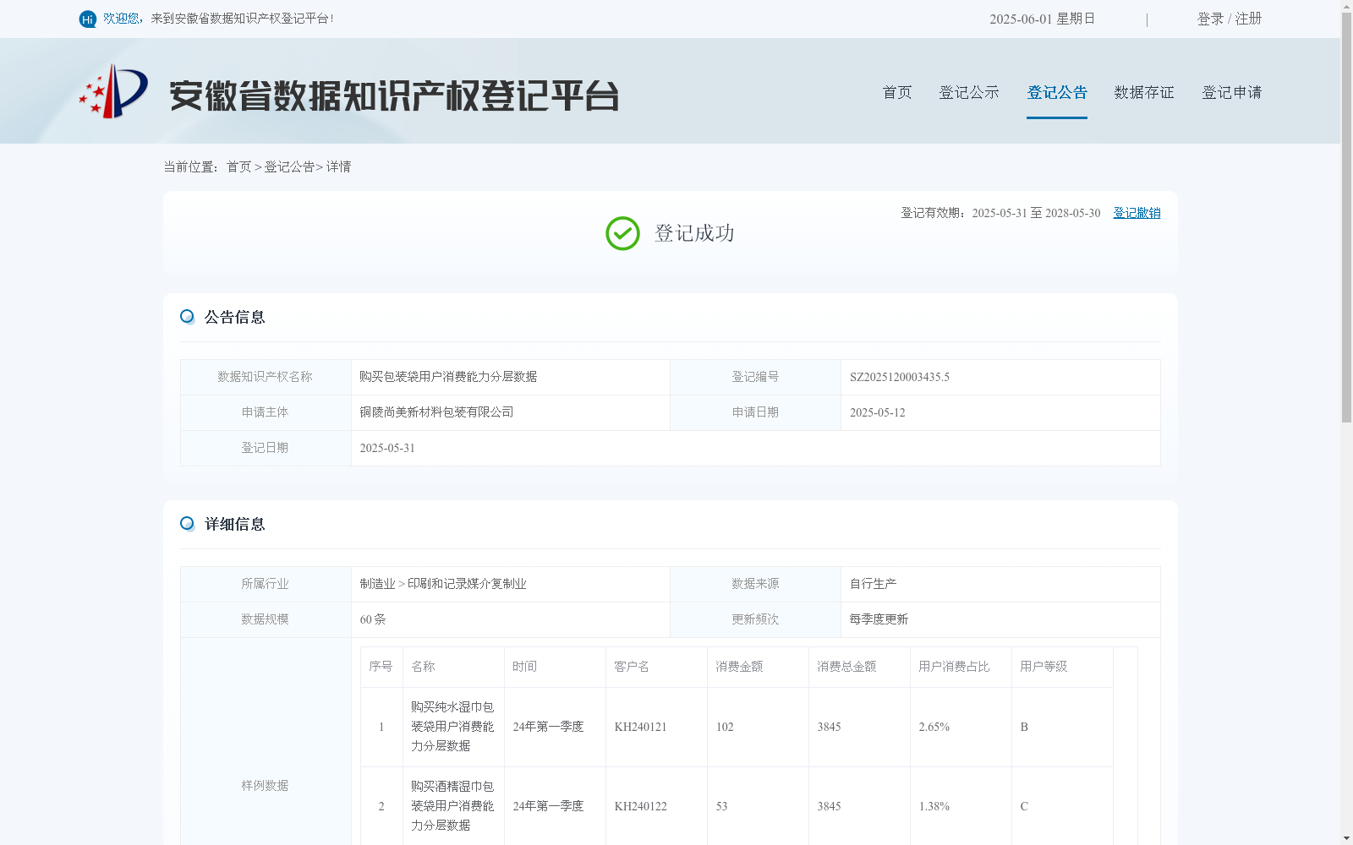Go to 首页 in the breadcrumb
The width and height of the screenshot is (1353, 845).
[x=238, y=167]
